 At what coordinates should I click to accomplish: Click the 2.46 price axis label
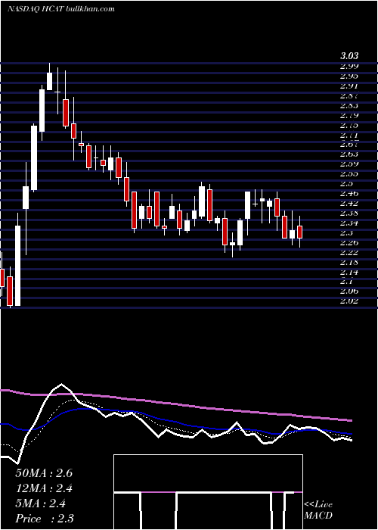coord(349,193)
